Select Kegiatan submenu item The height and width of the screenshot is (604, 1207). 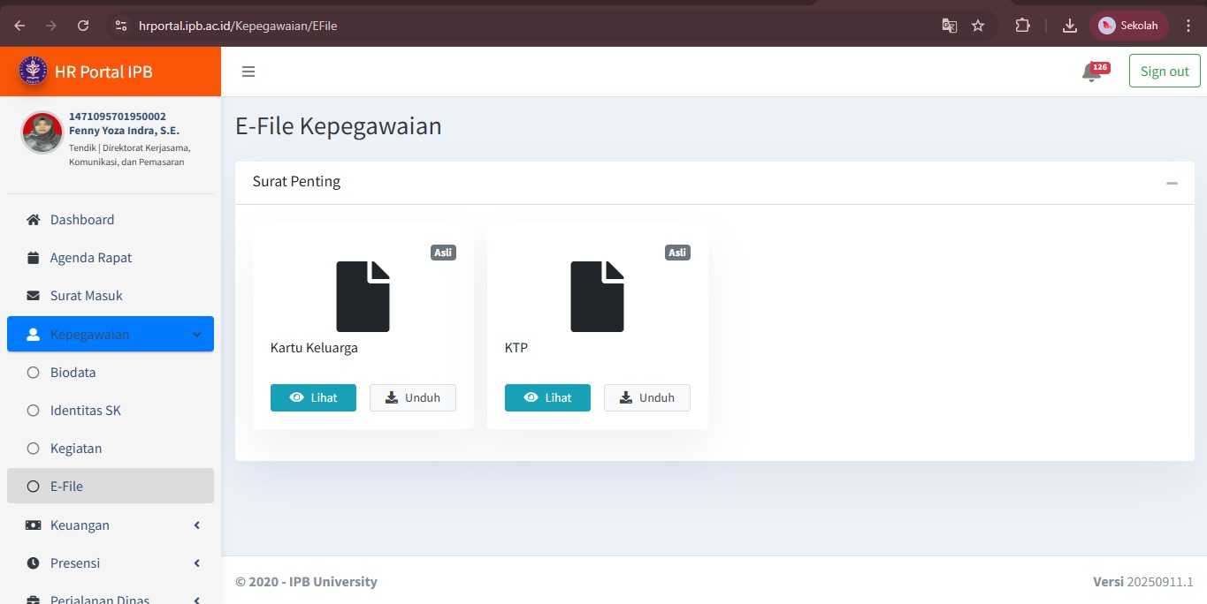(x=76, y=449)
